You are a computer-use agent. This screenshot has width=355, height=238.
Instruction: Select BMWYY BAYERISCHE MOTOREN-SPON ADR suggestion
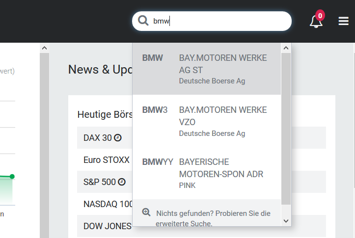pyautogui.click(x=207, y=173)
